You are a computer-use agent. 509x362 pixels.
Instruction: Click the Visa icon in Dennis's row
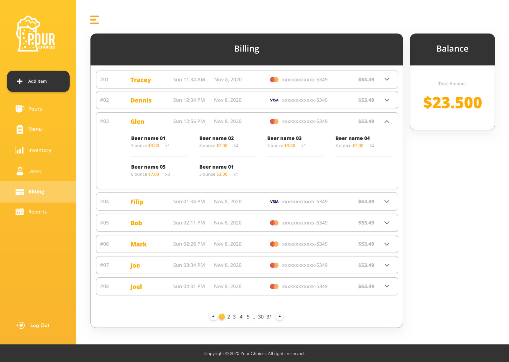274,100
